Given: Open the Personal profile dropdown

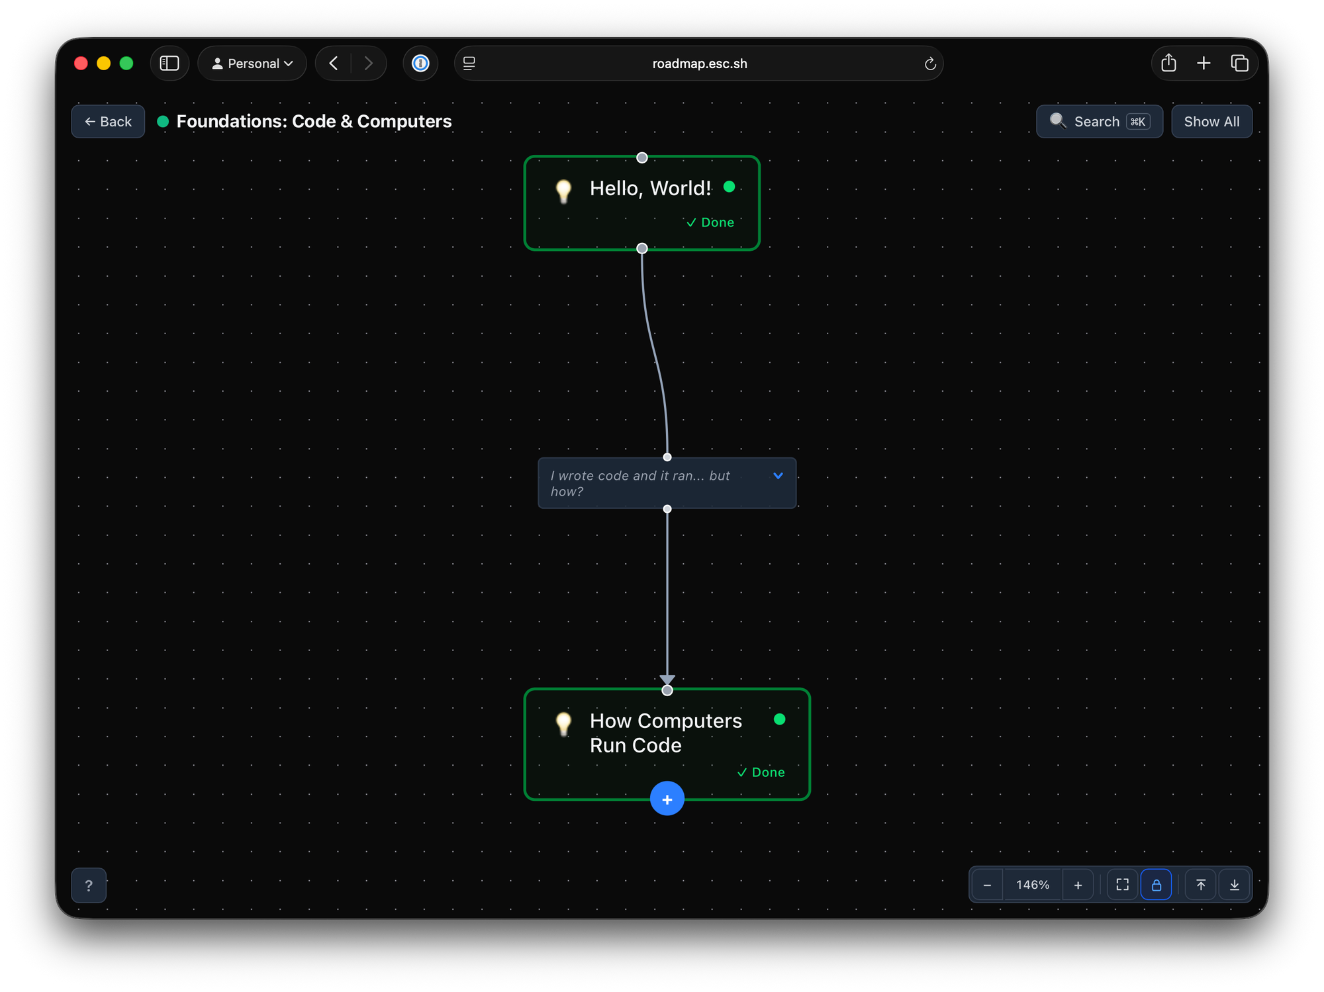Looking at the screenshot, I should tap(252, 64).
